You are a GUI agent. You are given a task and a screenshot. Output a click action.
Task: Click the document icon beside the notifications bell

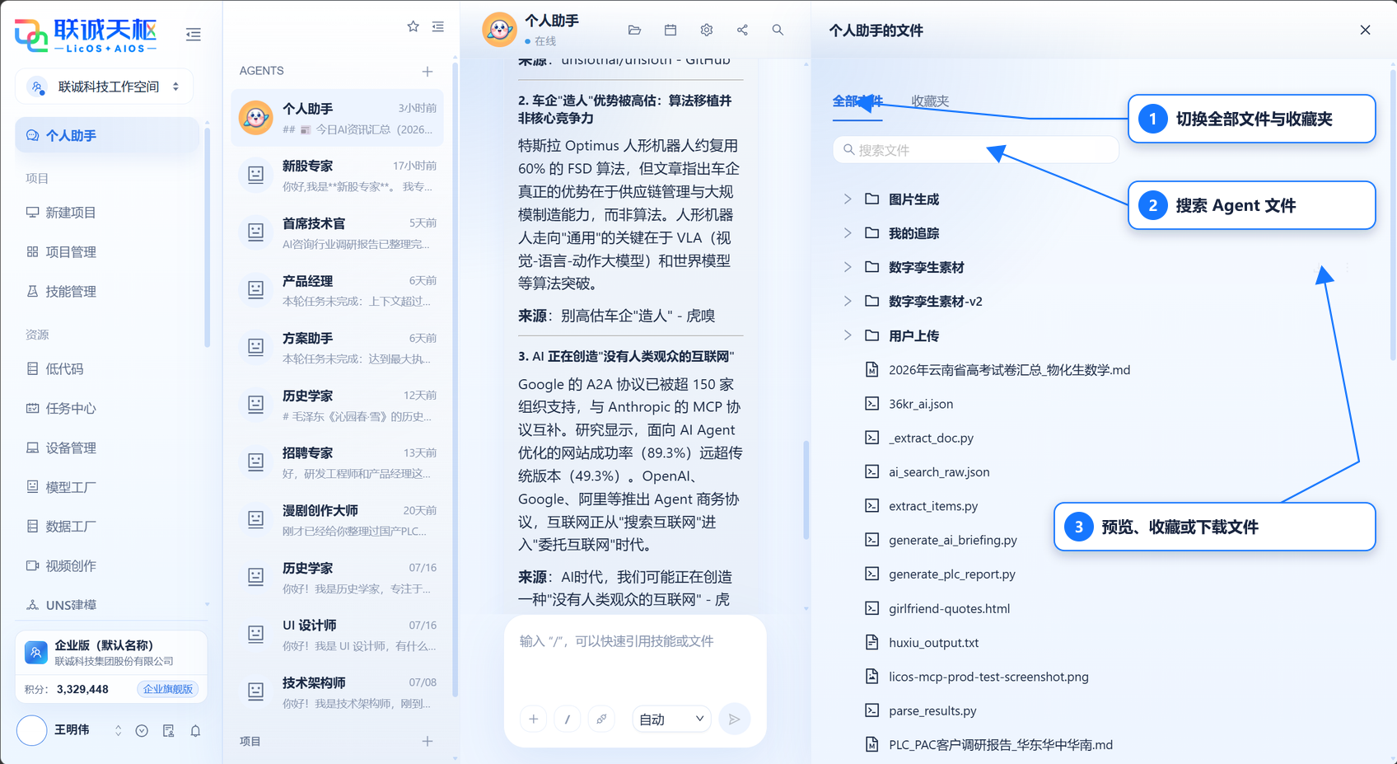click(169, 731)
